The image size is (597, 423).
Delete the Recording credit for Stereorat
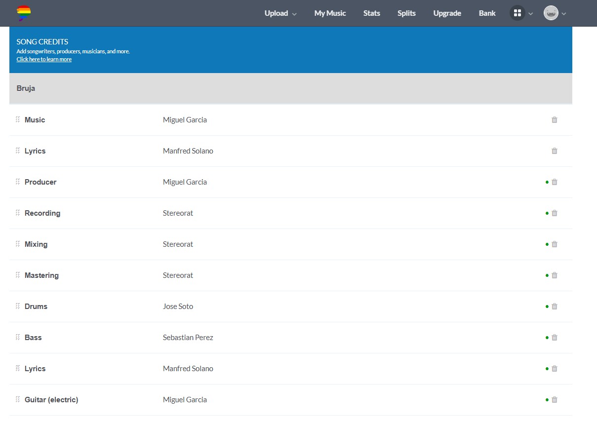point(555,213)
